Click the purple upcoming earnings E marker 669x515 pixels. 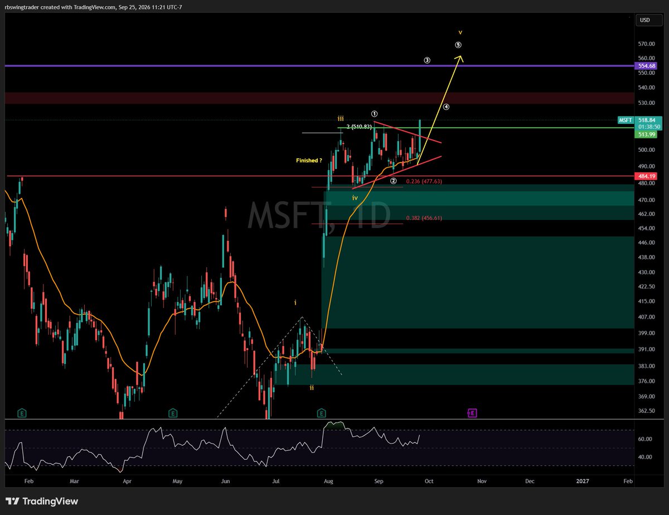472,413
